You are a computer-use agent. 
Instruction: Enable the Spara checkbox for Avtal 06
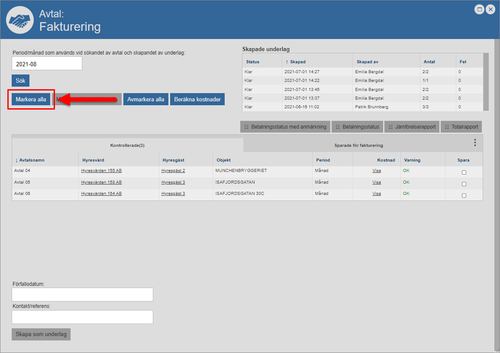pos(464,196)
